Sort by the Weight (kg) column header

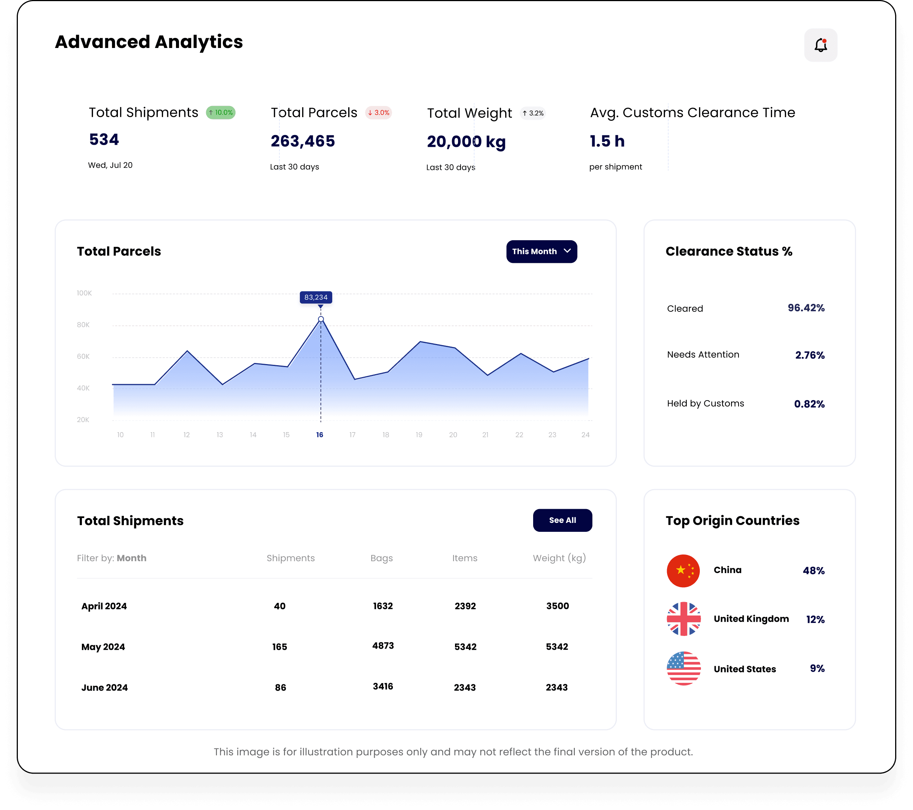[x=559, y=558]
